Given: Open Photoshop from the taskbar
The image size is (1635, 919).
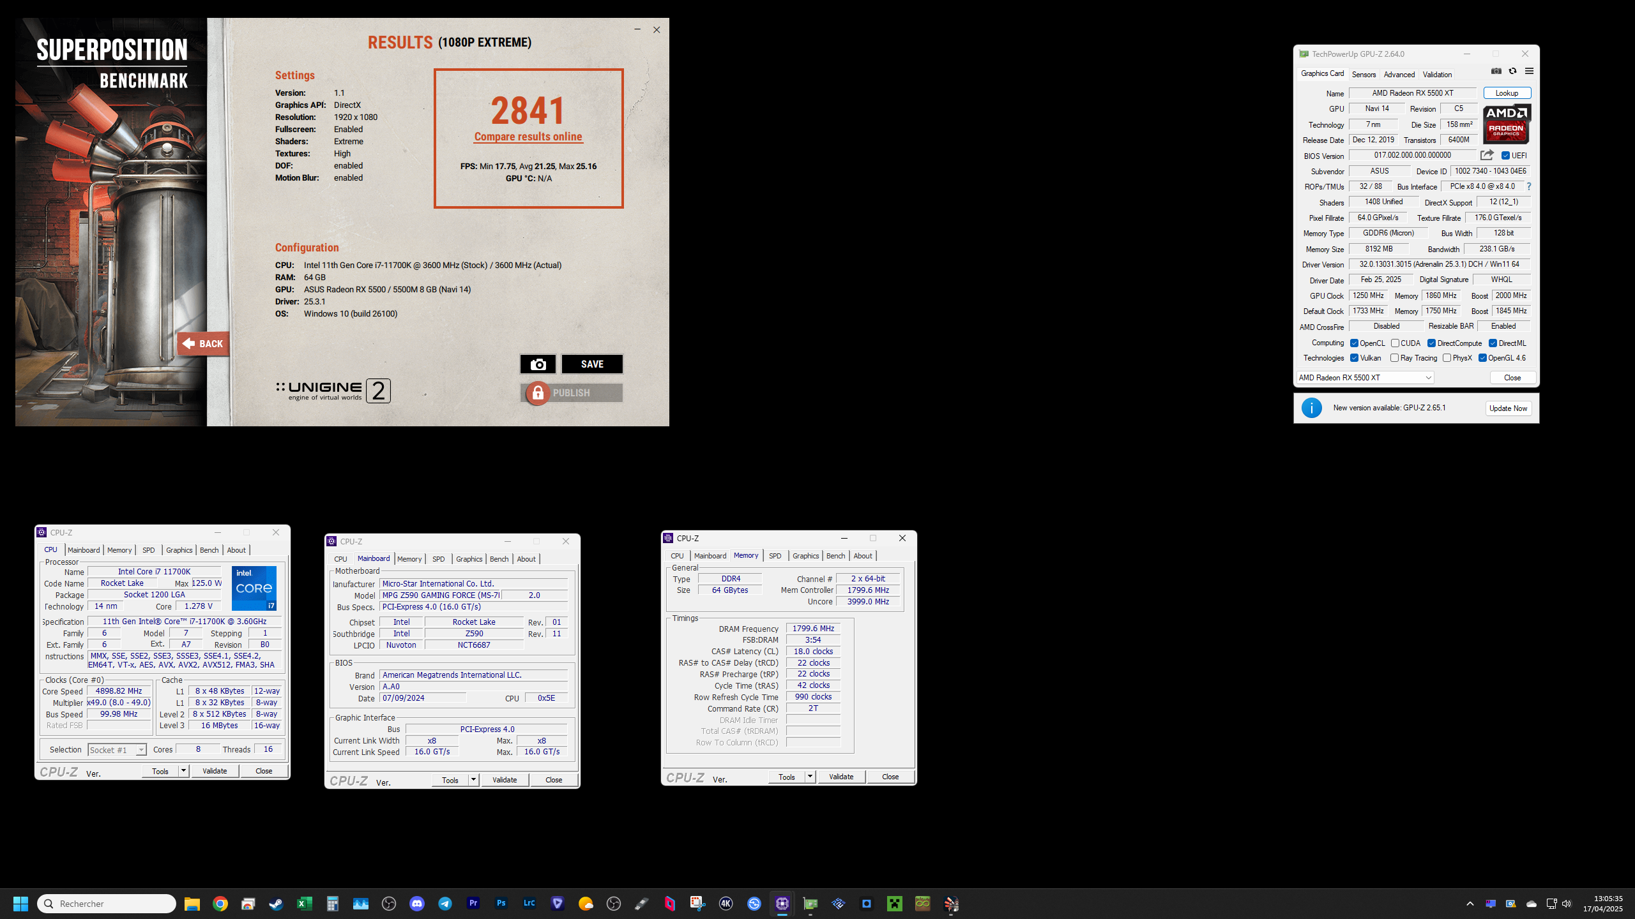Looking at the screenshot, I should (x=501, y=904).
